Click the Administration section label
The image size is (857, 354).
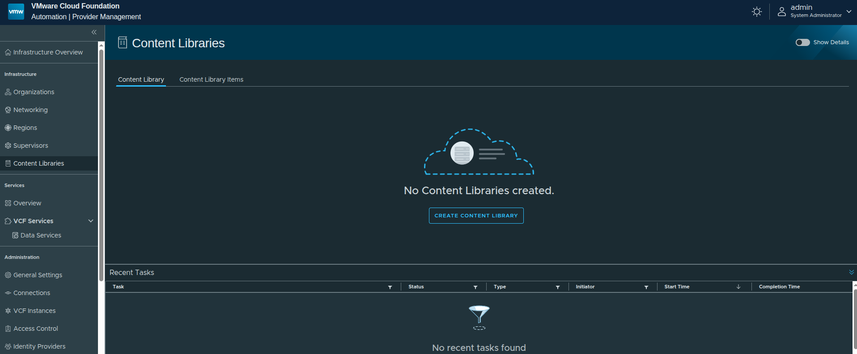22,257
